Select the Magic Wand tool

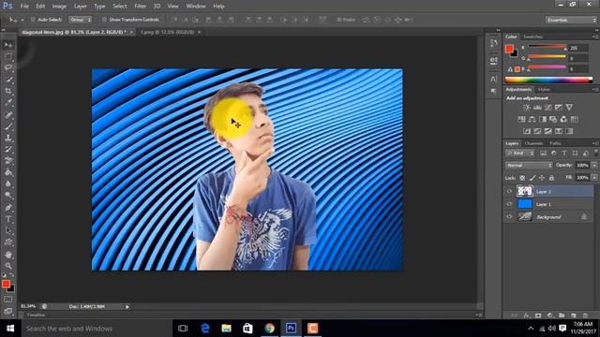coord(8,80)
